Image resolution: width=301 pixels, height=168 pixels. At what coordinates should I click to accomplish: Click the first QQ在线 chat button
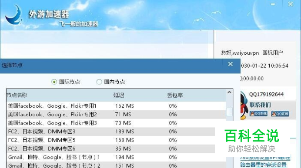point(258,114)
